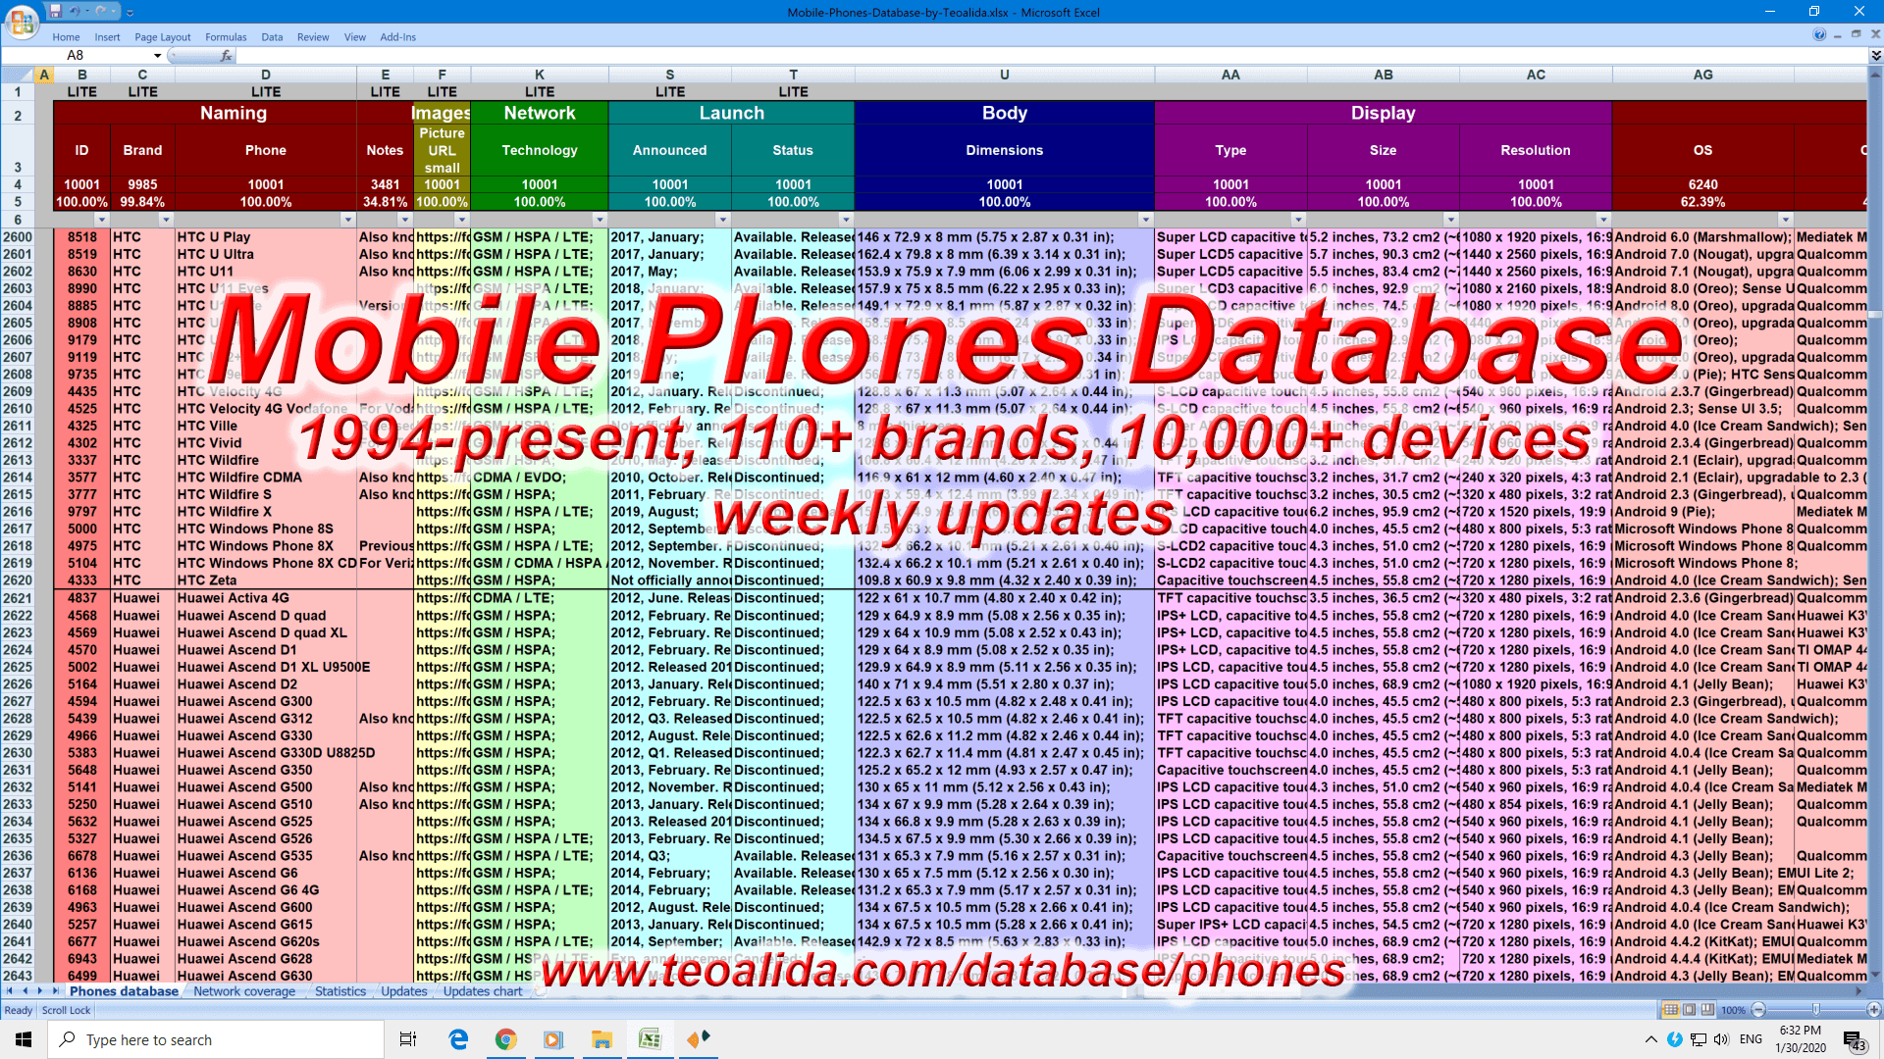Click the Redo icon in Quick Access

101,11
